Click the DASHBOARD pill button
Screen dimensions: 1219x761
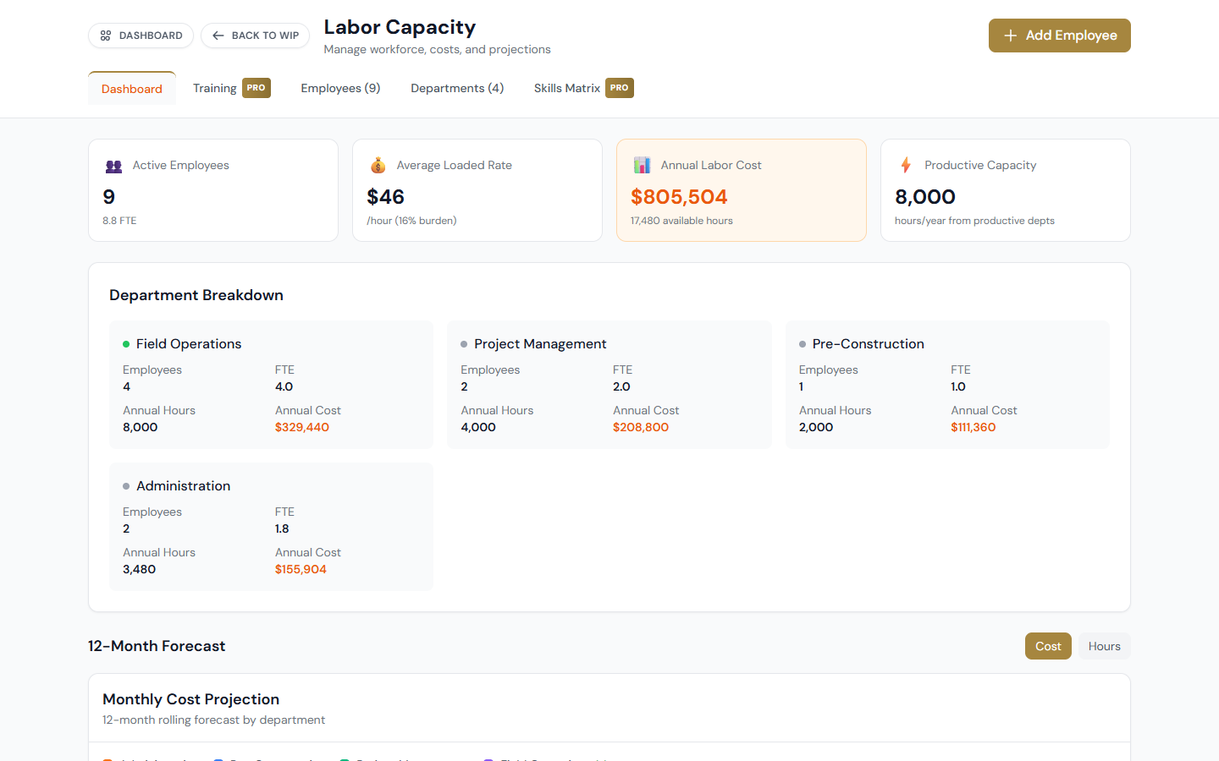click(141, 36)
